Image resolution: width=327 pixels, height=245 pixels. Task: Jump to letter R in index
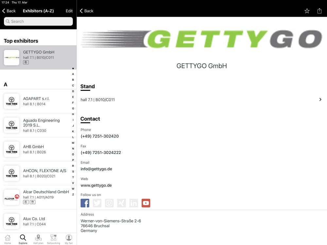(73, 166)
